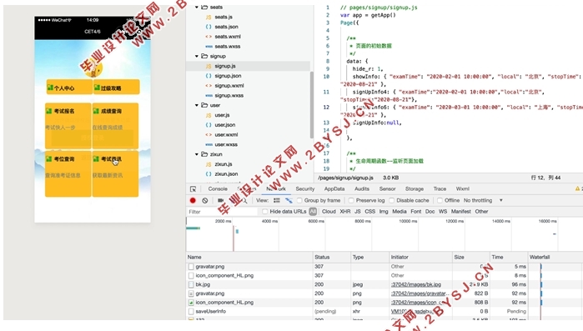
Task: Toggle Disable cache checkbox
Action: (x=391, y=200)
